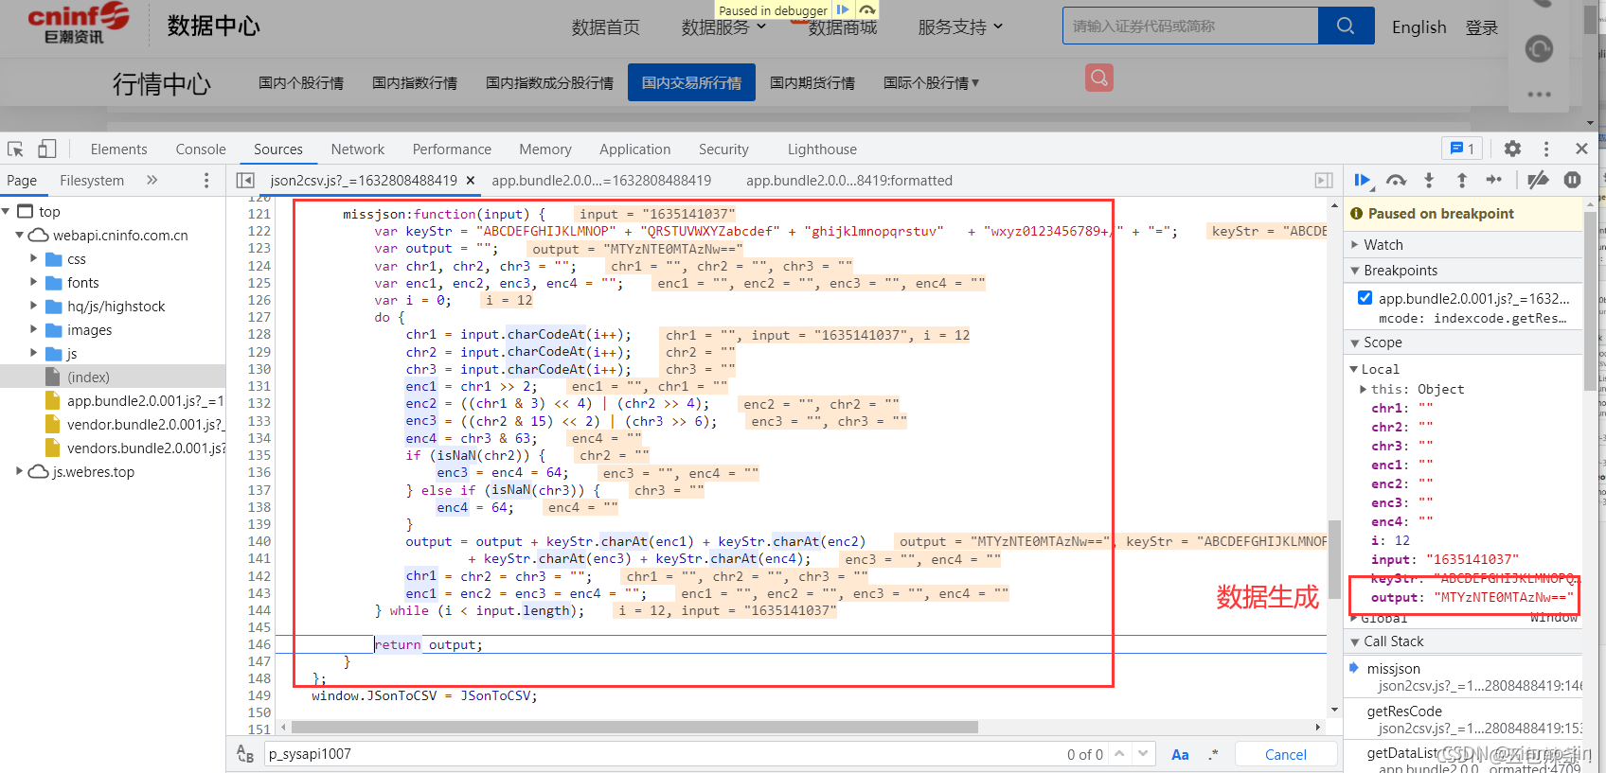Viewport: 1606px width, 773px height.
Task: Click the English language link
Action: [x=1419, y=27]
